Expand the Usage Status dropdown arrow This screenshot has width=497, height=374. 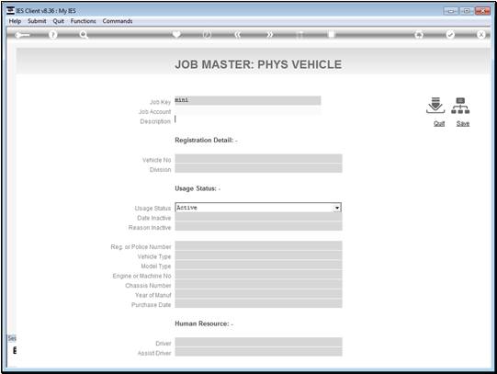337,208
